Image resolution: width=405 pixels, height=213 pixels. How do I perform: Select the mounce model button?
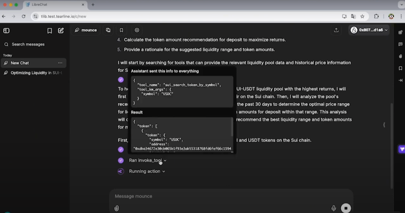[x=86, y=30]
